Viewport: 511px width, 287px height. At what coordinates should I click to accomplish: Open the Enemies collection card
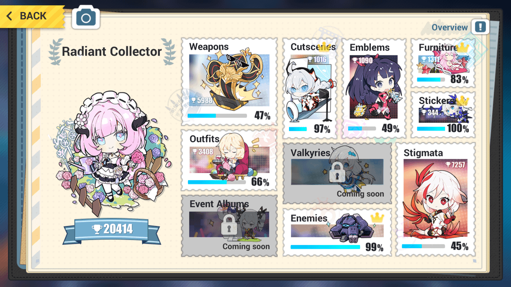point(337,232)
